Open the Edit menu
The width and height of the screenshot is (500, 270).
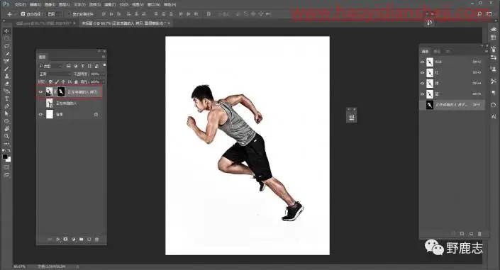coord(35,4)
